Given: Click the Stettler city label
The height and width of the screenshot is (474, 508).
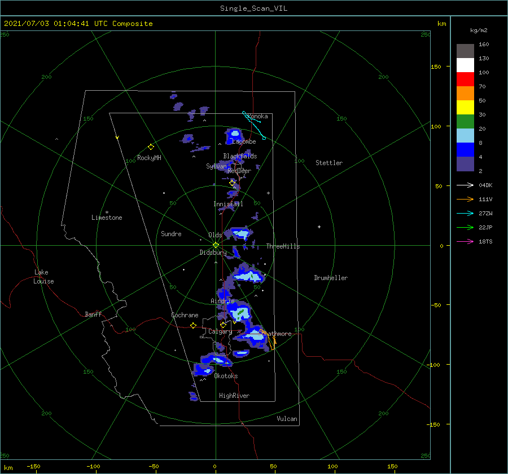Looking at the screenshot, I should click(329, 163).
